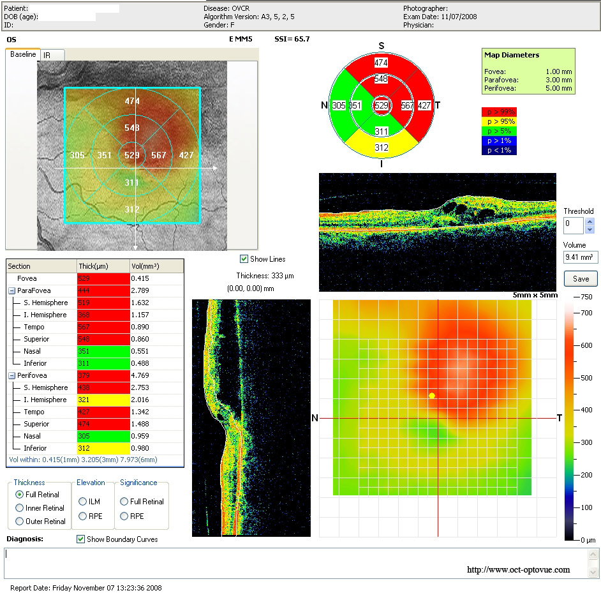Select Inner Retinal thickness option

19,508
